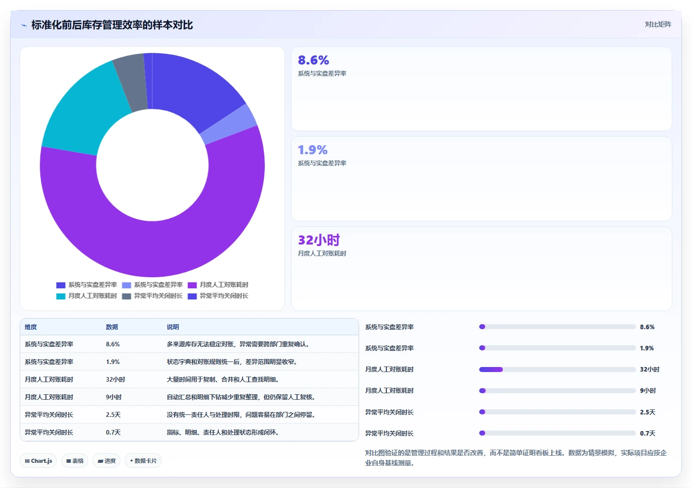Click the description starting 大量时间用于复制

[x=223, y=380]
